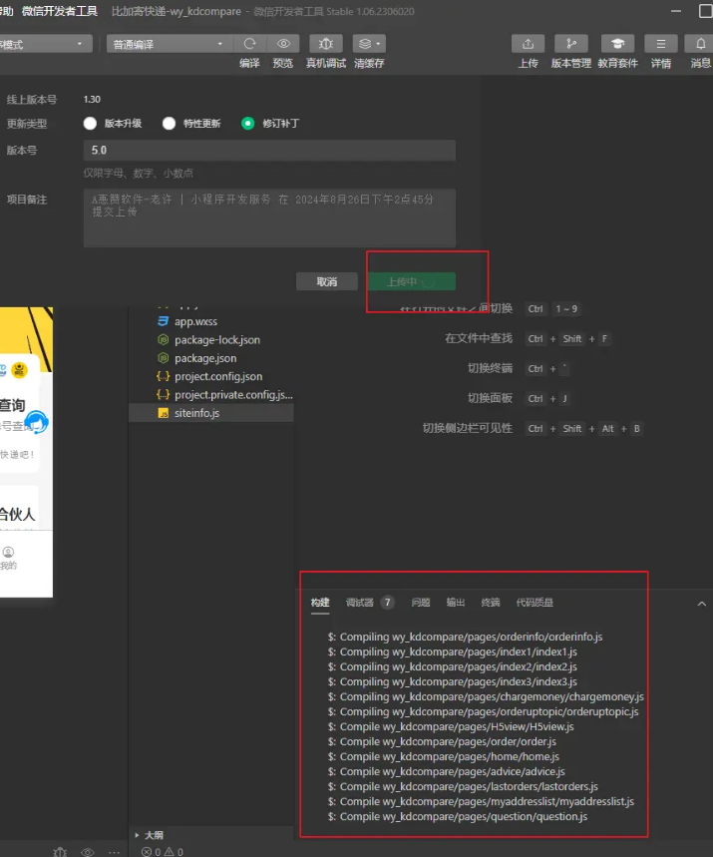Viewport: 713px width, 857px height.
Task: Click 切换面板 shortcut hint
Action: point(490,398)
